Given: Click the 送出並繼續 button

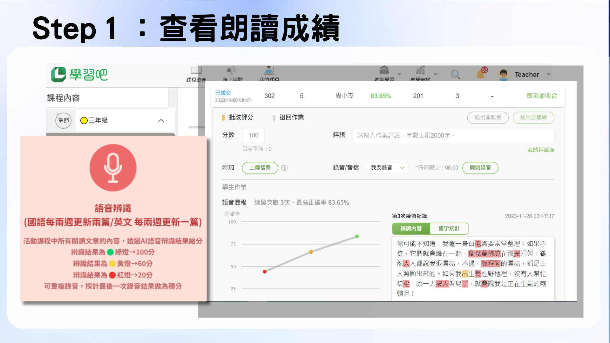Looking at the screenshot, I should tap(533, 118).
